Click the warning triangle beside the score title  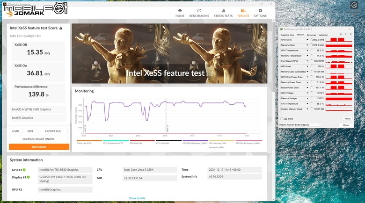click(x=61, y=28)
